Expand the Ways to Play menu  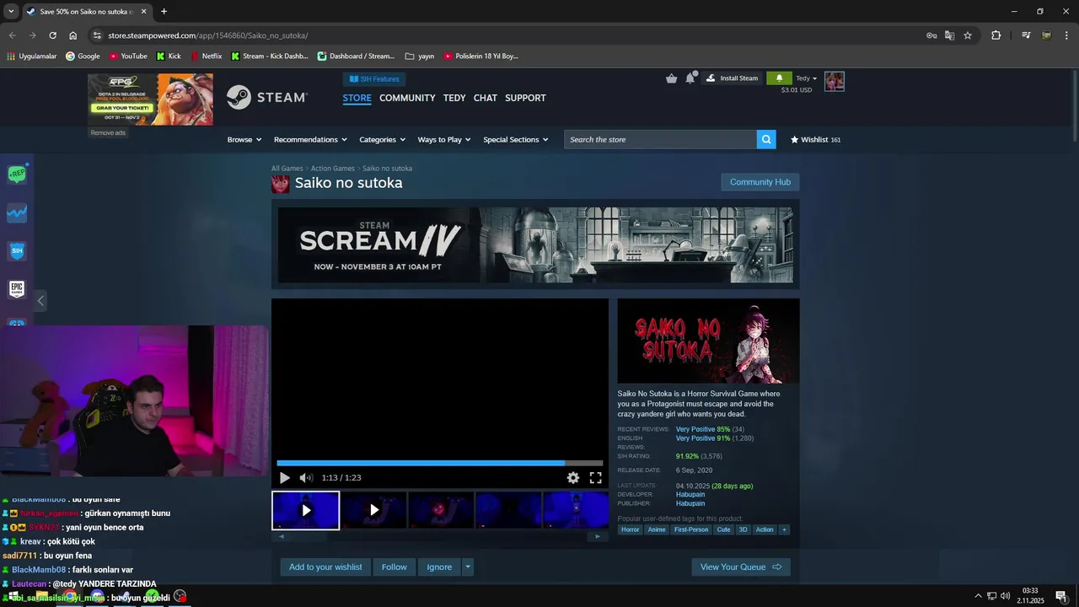coord(445,140)
